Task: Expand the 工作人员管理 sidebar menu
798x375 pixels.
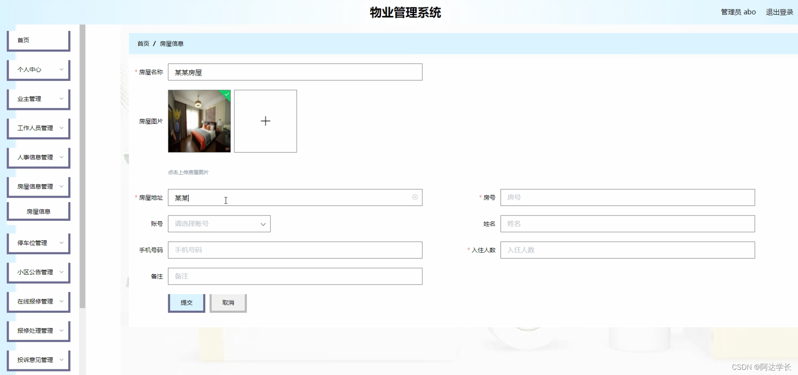Action: point(39,128)
